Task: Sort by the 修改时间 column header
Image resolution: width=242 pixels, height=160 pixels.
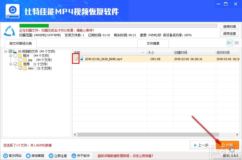Action: 228,52
